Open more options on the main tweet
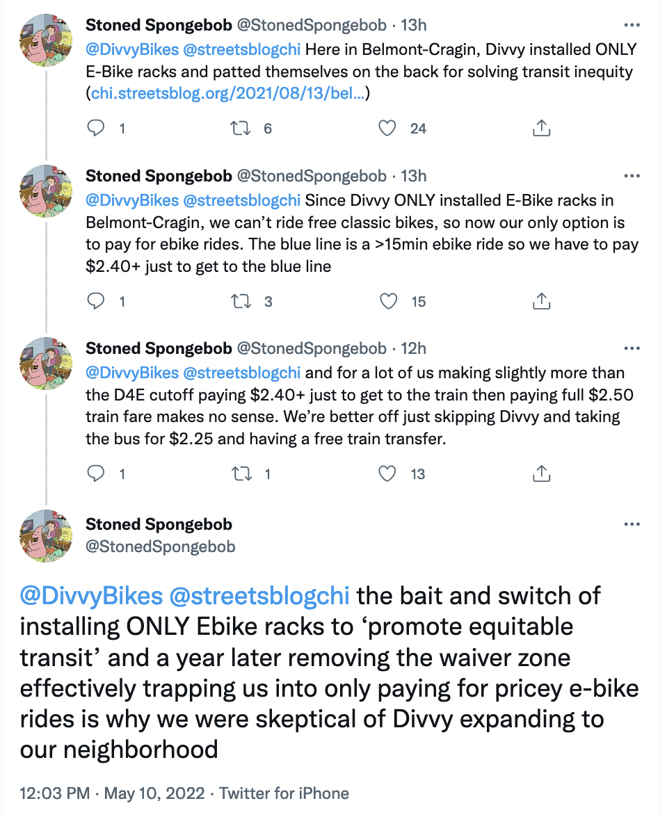Viewport: 667px width, 817px height. (x=632, y=524)
